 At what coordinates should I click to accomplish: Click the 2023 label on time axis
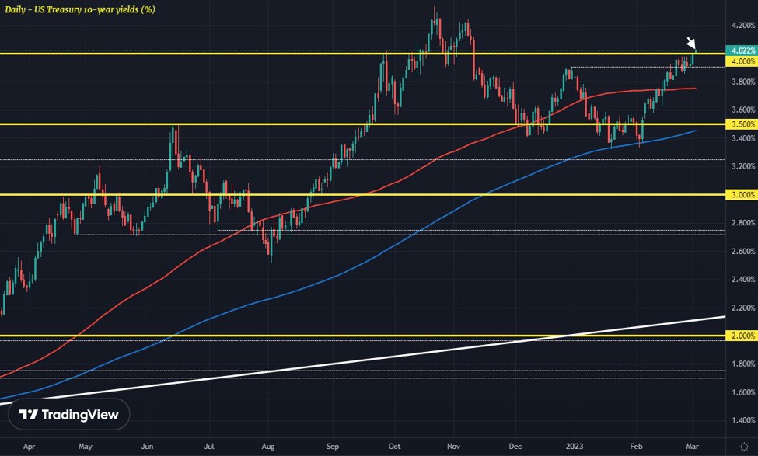pyautogui.click(x=575, y=447)
